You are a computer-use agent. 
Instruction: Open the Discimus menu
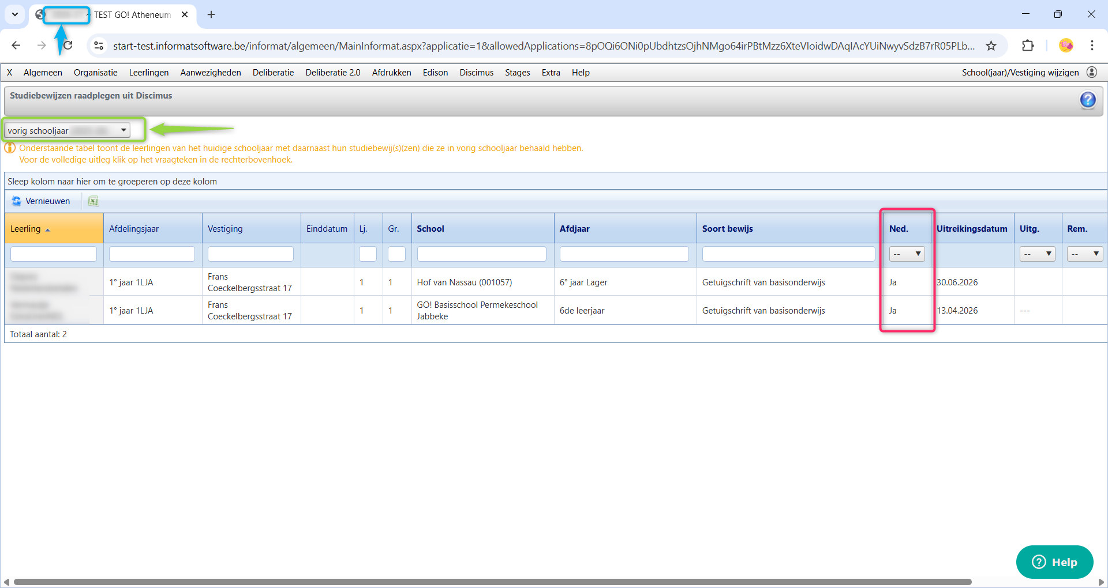(x=476, y=73)
